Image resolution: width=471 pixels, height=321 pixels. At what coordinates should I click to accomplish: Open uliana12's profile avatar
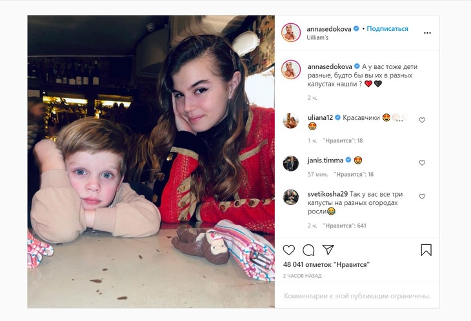[290, 121]
